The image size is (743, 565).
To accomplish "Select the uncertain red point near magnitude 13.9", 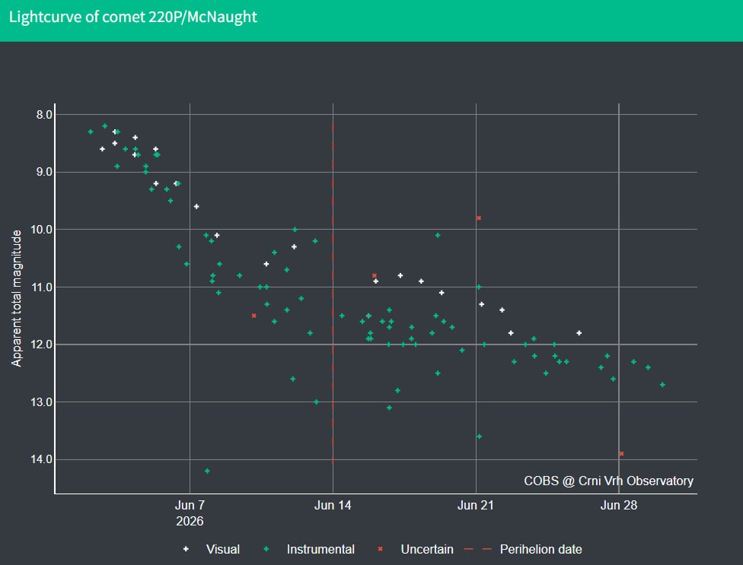I will click(x=621, y=454).
